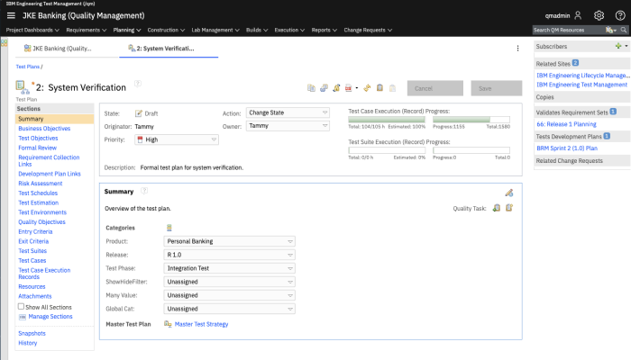Open the Master Test Strategy link
Screen dimensions: 631x360
pyautogui.click(x=201, y=324)
